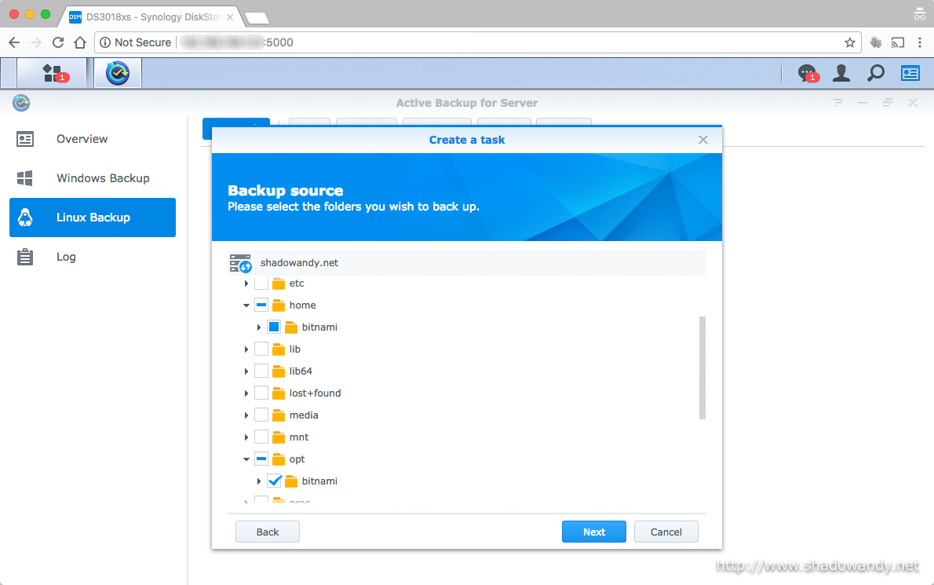
Task: Open the DSM notifications chat icon
Action: (x=807, y=73)
